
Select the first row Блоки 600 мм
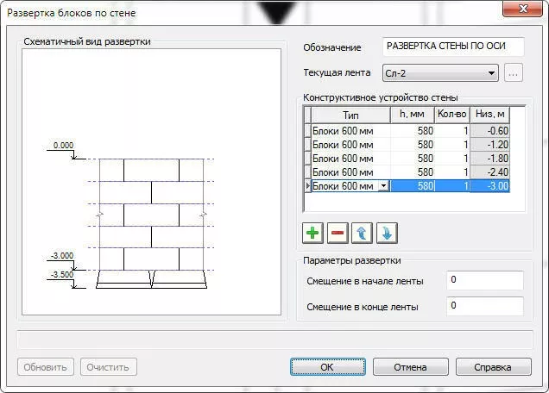350,131
